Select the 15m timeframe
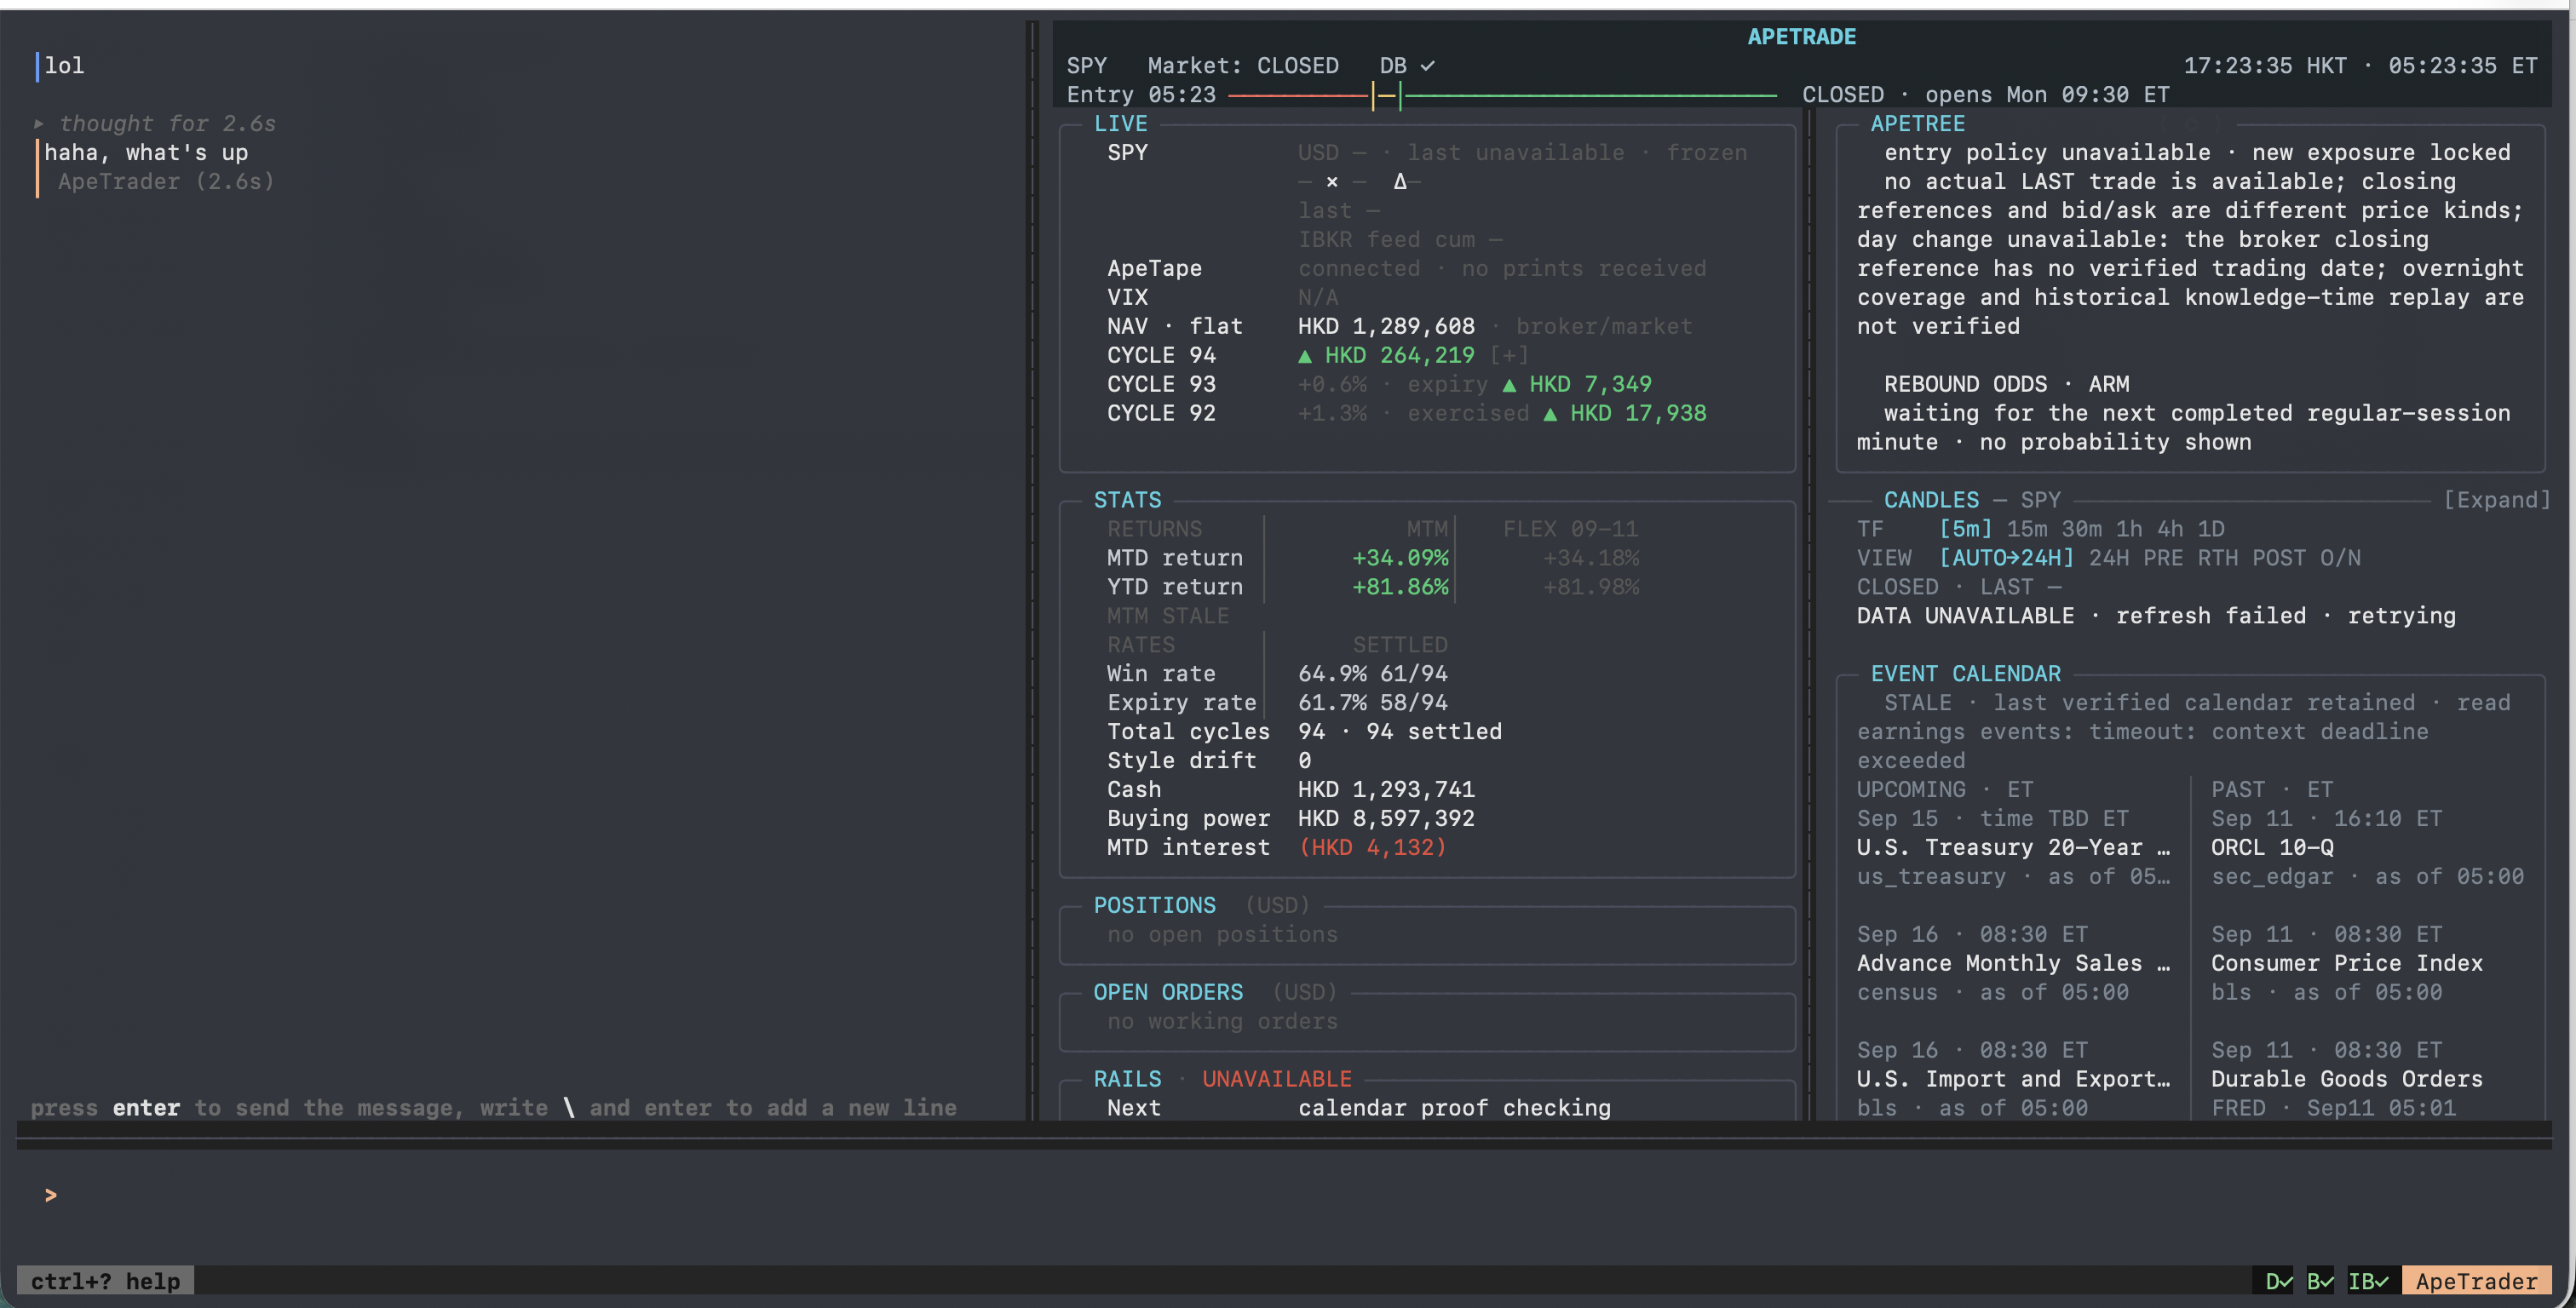Screen dimensions: 2576x1308 click(x=2026, y=529)
